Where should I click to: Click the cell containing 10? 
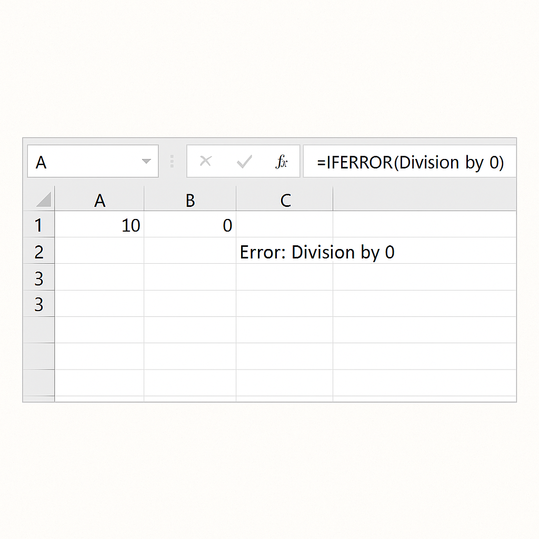point(99,225)
